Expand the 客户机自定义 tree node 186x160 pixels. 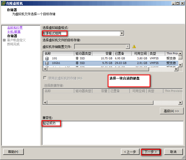tap(4, 40)
